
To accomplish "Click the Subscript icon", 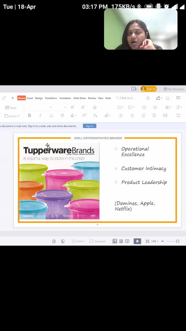I will click(x=95, y=115).
